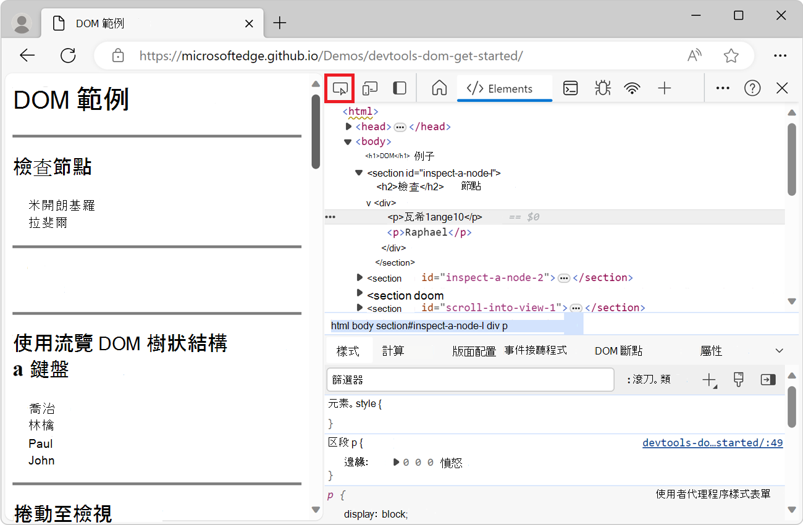
Task: Open the 事件接聽程式 tab
Action: (x=536, y=351)
